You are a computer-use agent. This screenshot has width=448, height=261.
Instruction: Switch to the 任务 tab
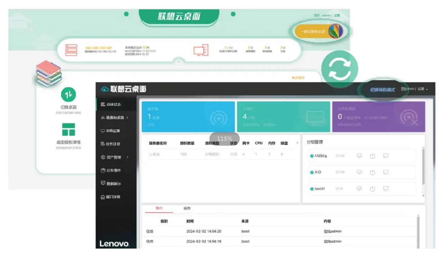click(x=187, y=208)
